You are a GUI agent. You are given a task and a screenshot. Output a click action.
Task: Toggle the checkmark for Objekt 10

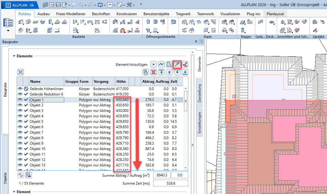click(26, 149)
